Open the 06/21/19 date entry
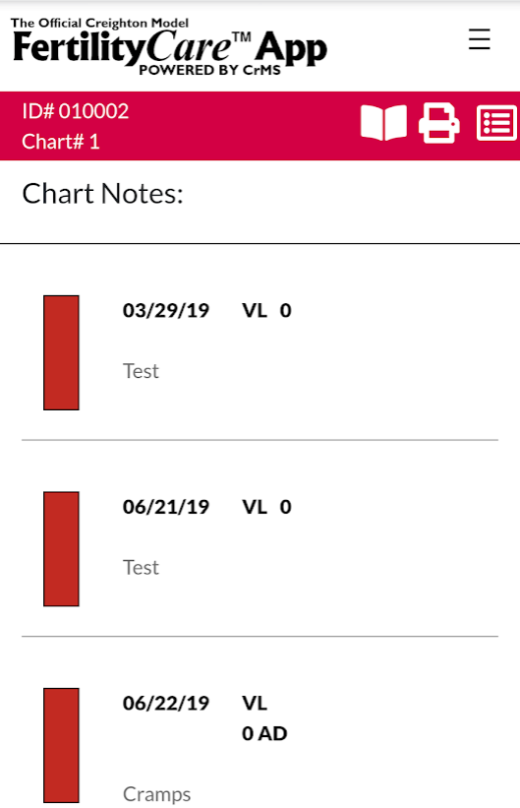 pyautogui.click(x=166, y=507)
